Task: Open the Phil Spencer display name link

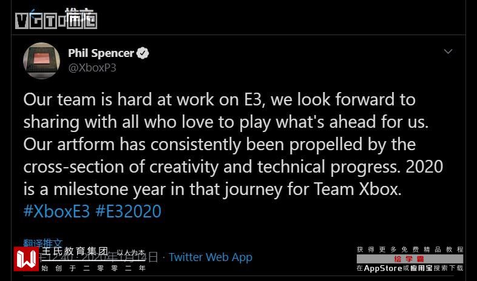Action: coord(101,53)
